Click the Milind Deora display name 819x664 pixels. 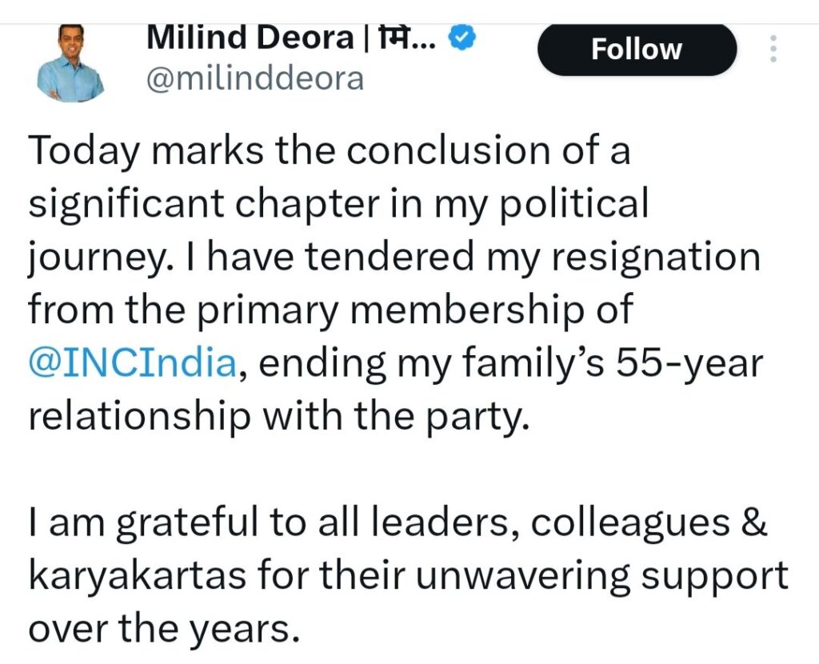pyautogui.click(x=250, y=38)
